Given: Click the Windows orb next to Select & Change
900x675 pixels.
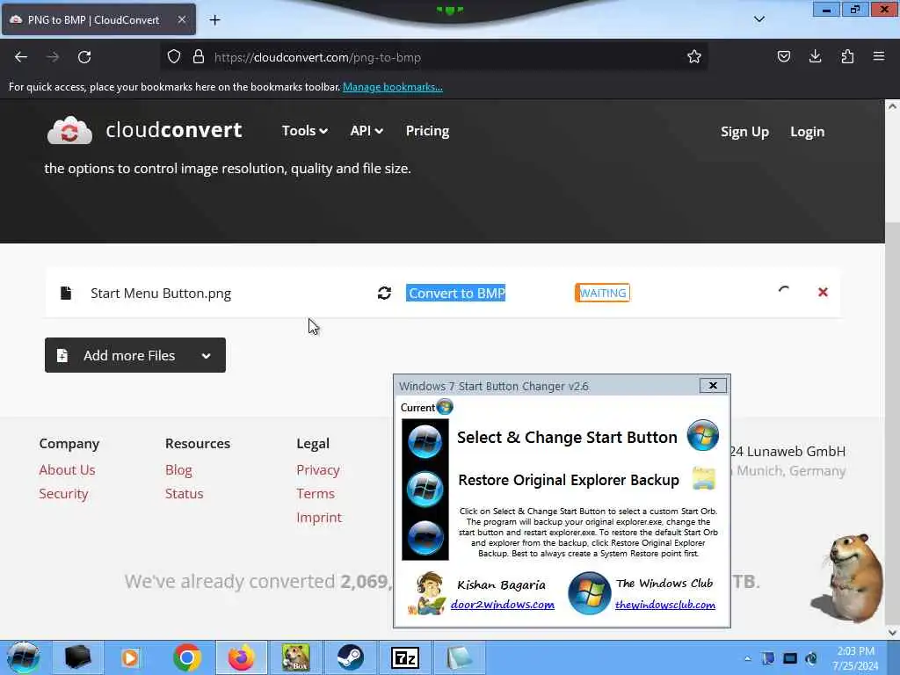Looking at the screenshot, I should coord(702,435).
